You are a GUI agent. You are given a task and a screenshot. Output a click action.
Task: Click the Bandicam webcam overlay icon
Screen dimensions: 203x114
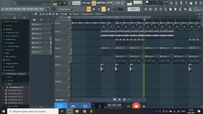[x=100, y=106]
